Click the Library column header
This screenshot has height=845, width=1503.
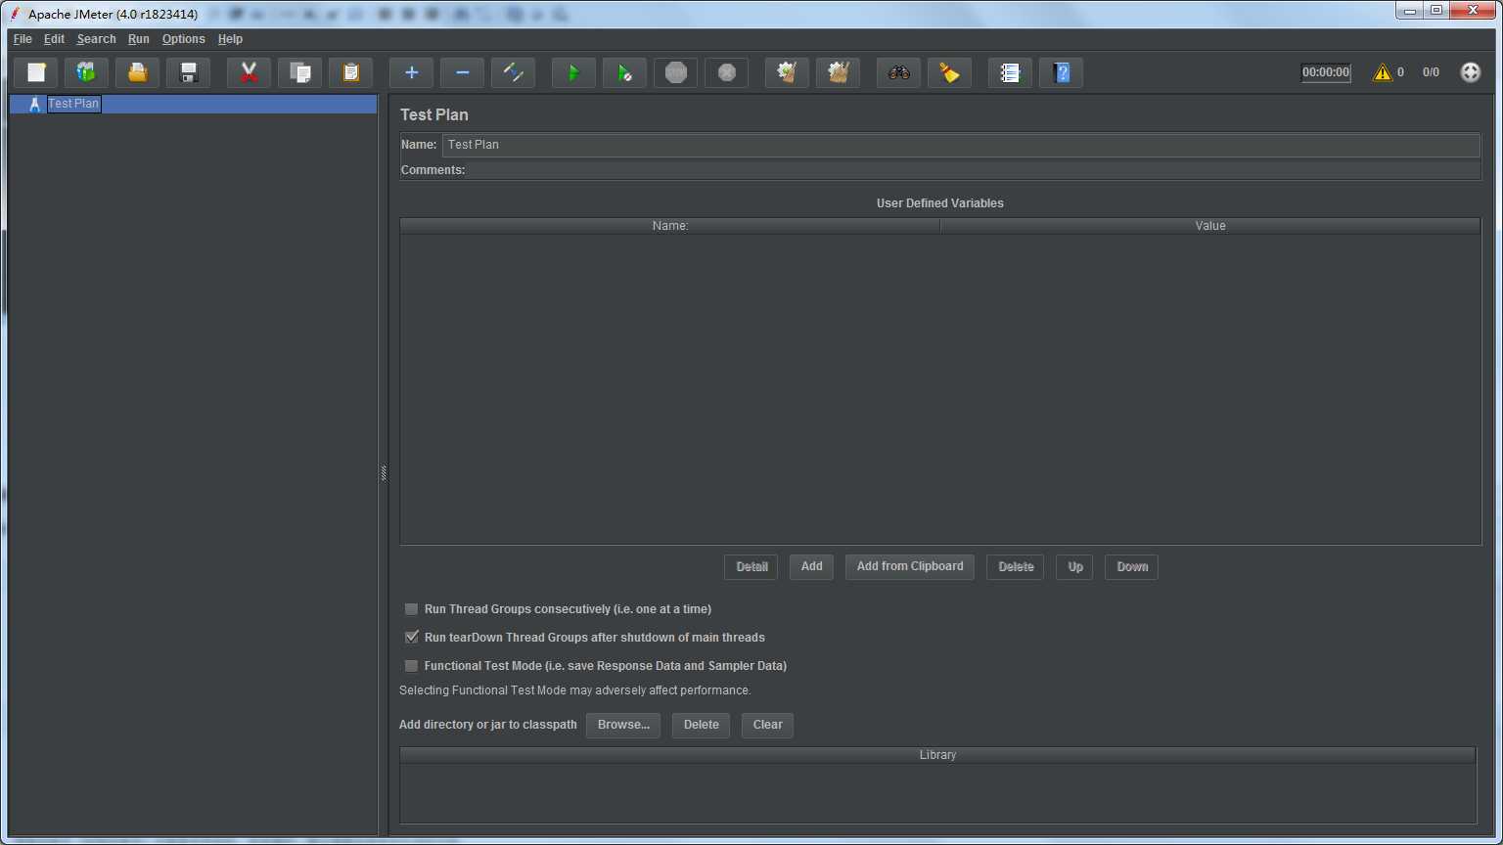[937, 755]
